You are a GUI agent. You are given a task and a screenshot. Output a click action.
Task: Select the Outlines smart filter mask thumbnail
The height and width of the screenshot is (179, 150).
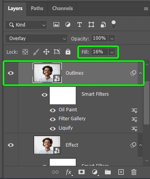coord(63,95)
